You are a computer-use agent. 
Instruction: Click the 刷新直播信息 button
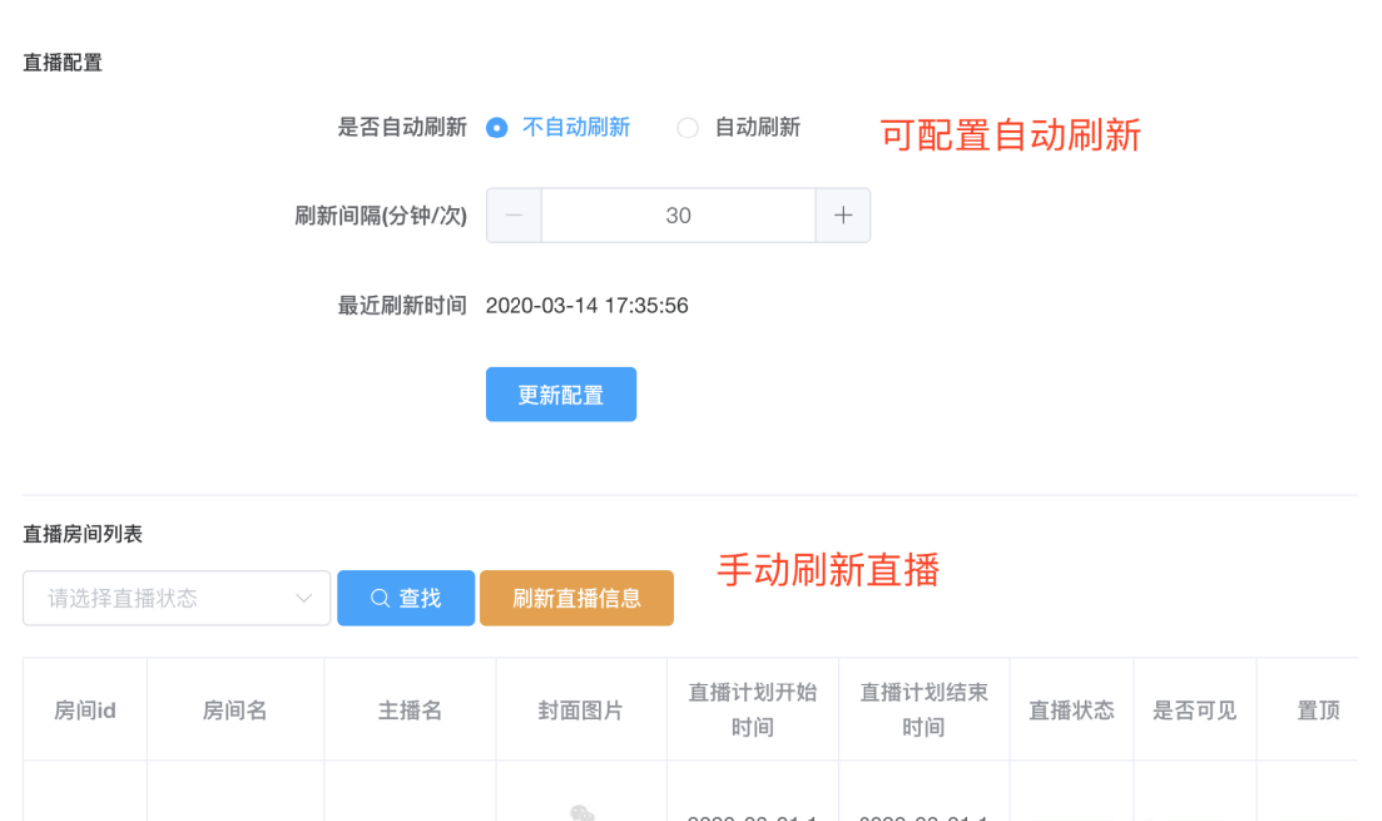pos(576,597)
